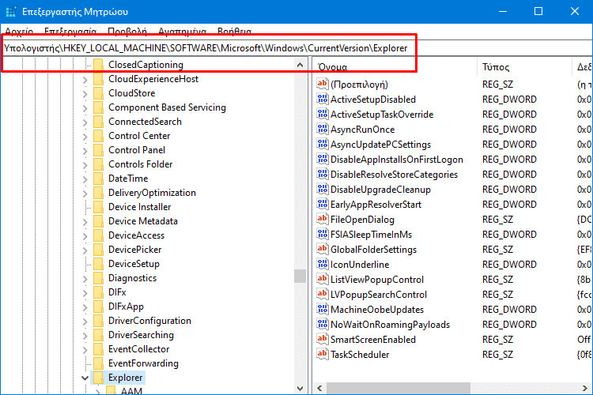Expand the DevicePicker key

point(85,250)
